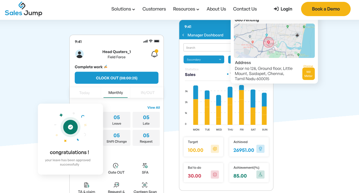Click the 85.00 achievement value

[x=240, y=176]
